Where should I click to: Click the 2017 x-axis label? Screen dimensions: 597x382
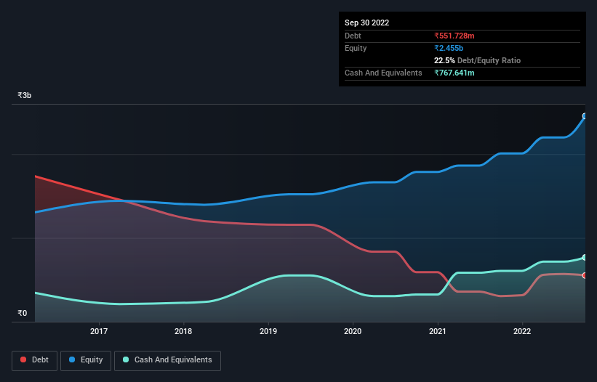pyautogui.click(x=99, y=331)
